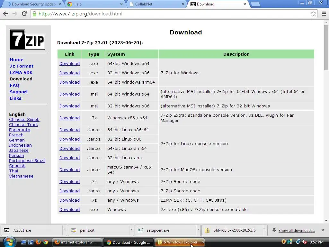Click scrollbar down arrow
Image resolution: width=329 pixels, height=247 pixels.
[x=326, y=221]
